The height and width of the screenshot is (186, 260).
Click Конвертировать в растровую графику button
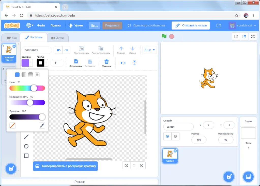coord(65,166)
